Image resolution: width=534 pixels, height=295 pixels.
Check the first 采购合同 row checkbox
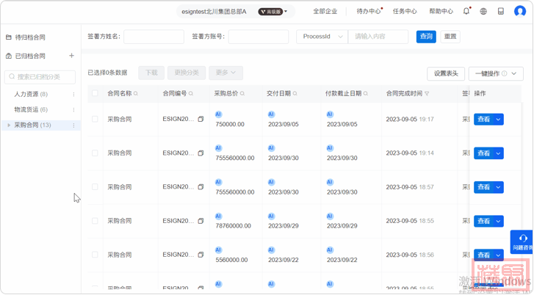tap(95, 119)
